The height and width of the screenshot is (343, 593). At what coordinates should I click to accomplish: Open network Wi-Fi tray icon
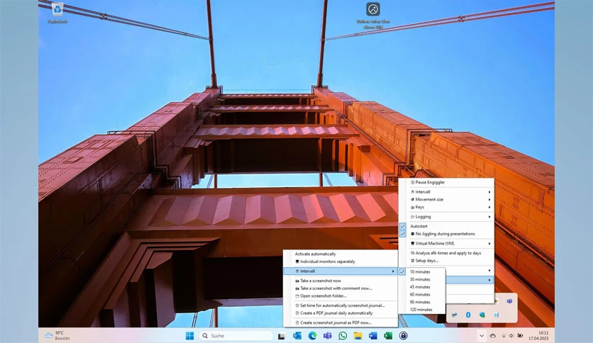(x=504, y=335)
